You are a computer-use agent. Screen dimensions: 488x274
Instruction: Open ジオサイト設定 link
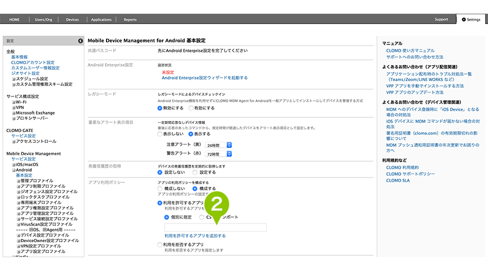[25, 73]
